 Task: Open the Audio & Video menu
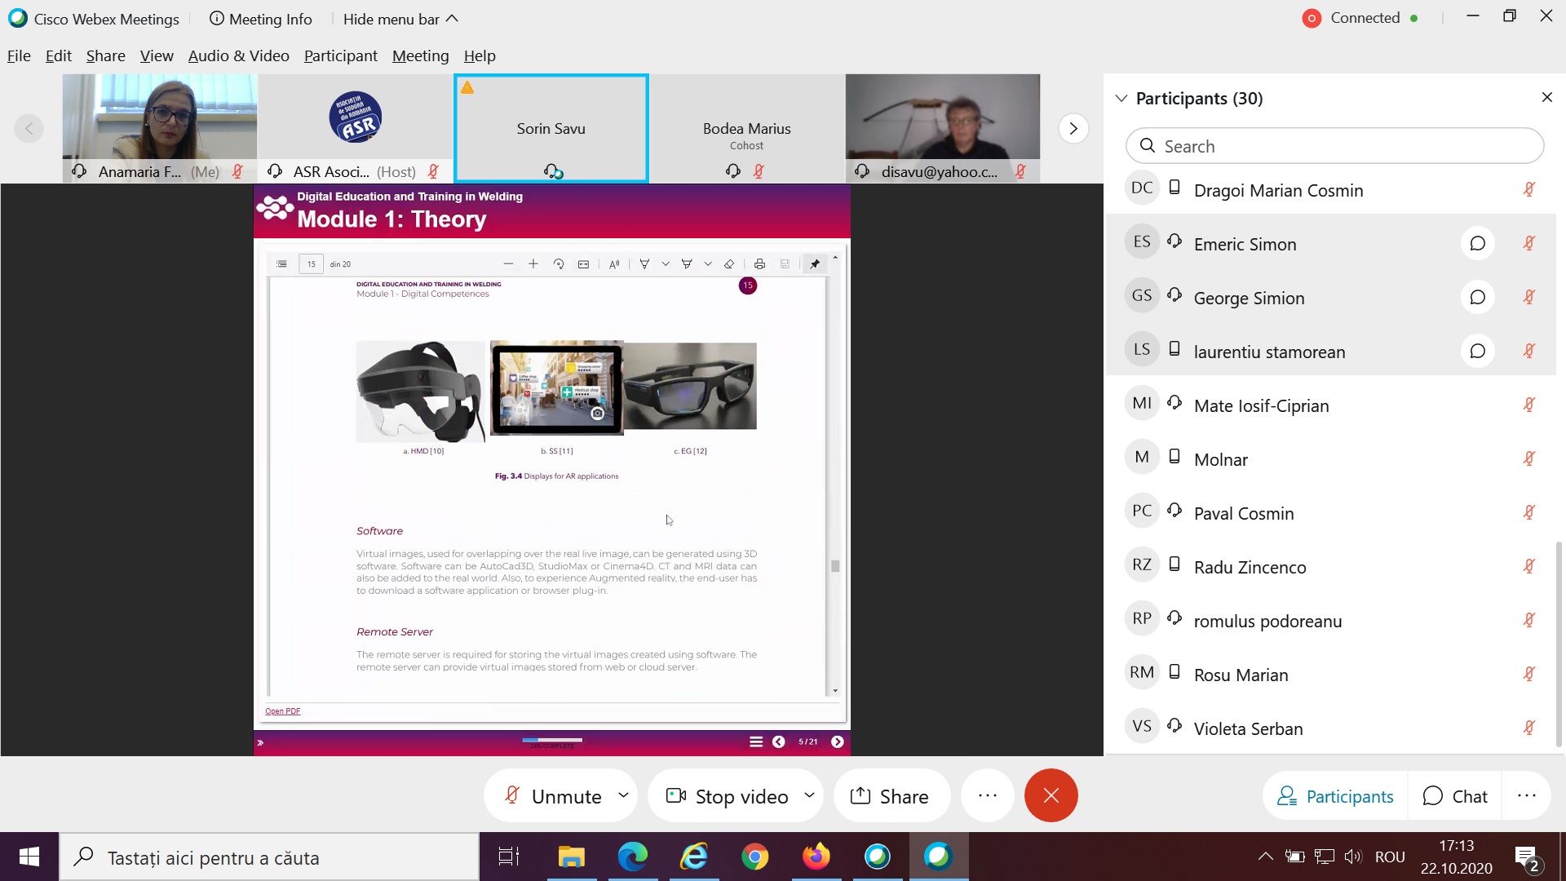tap(238, 55)
